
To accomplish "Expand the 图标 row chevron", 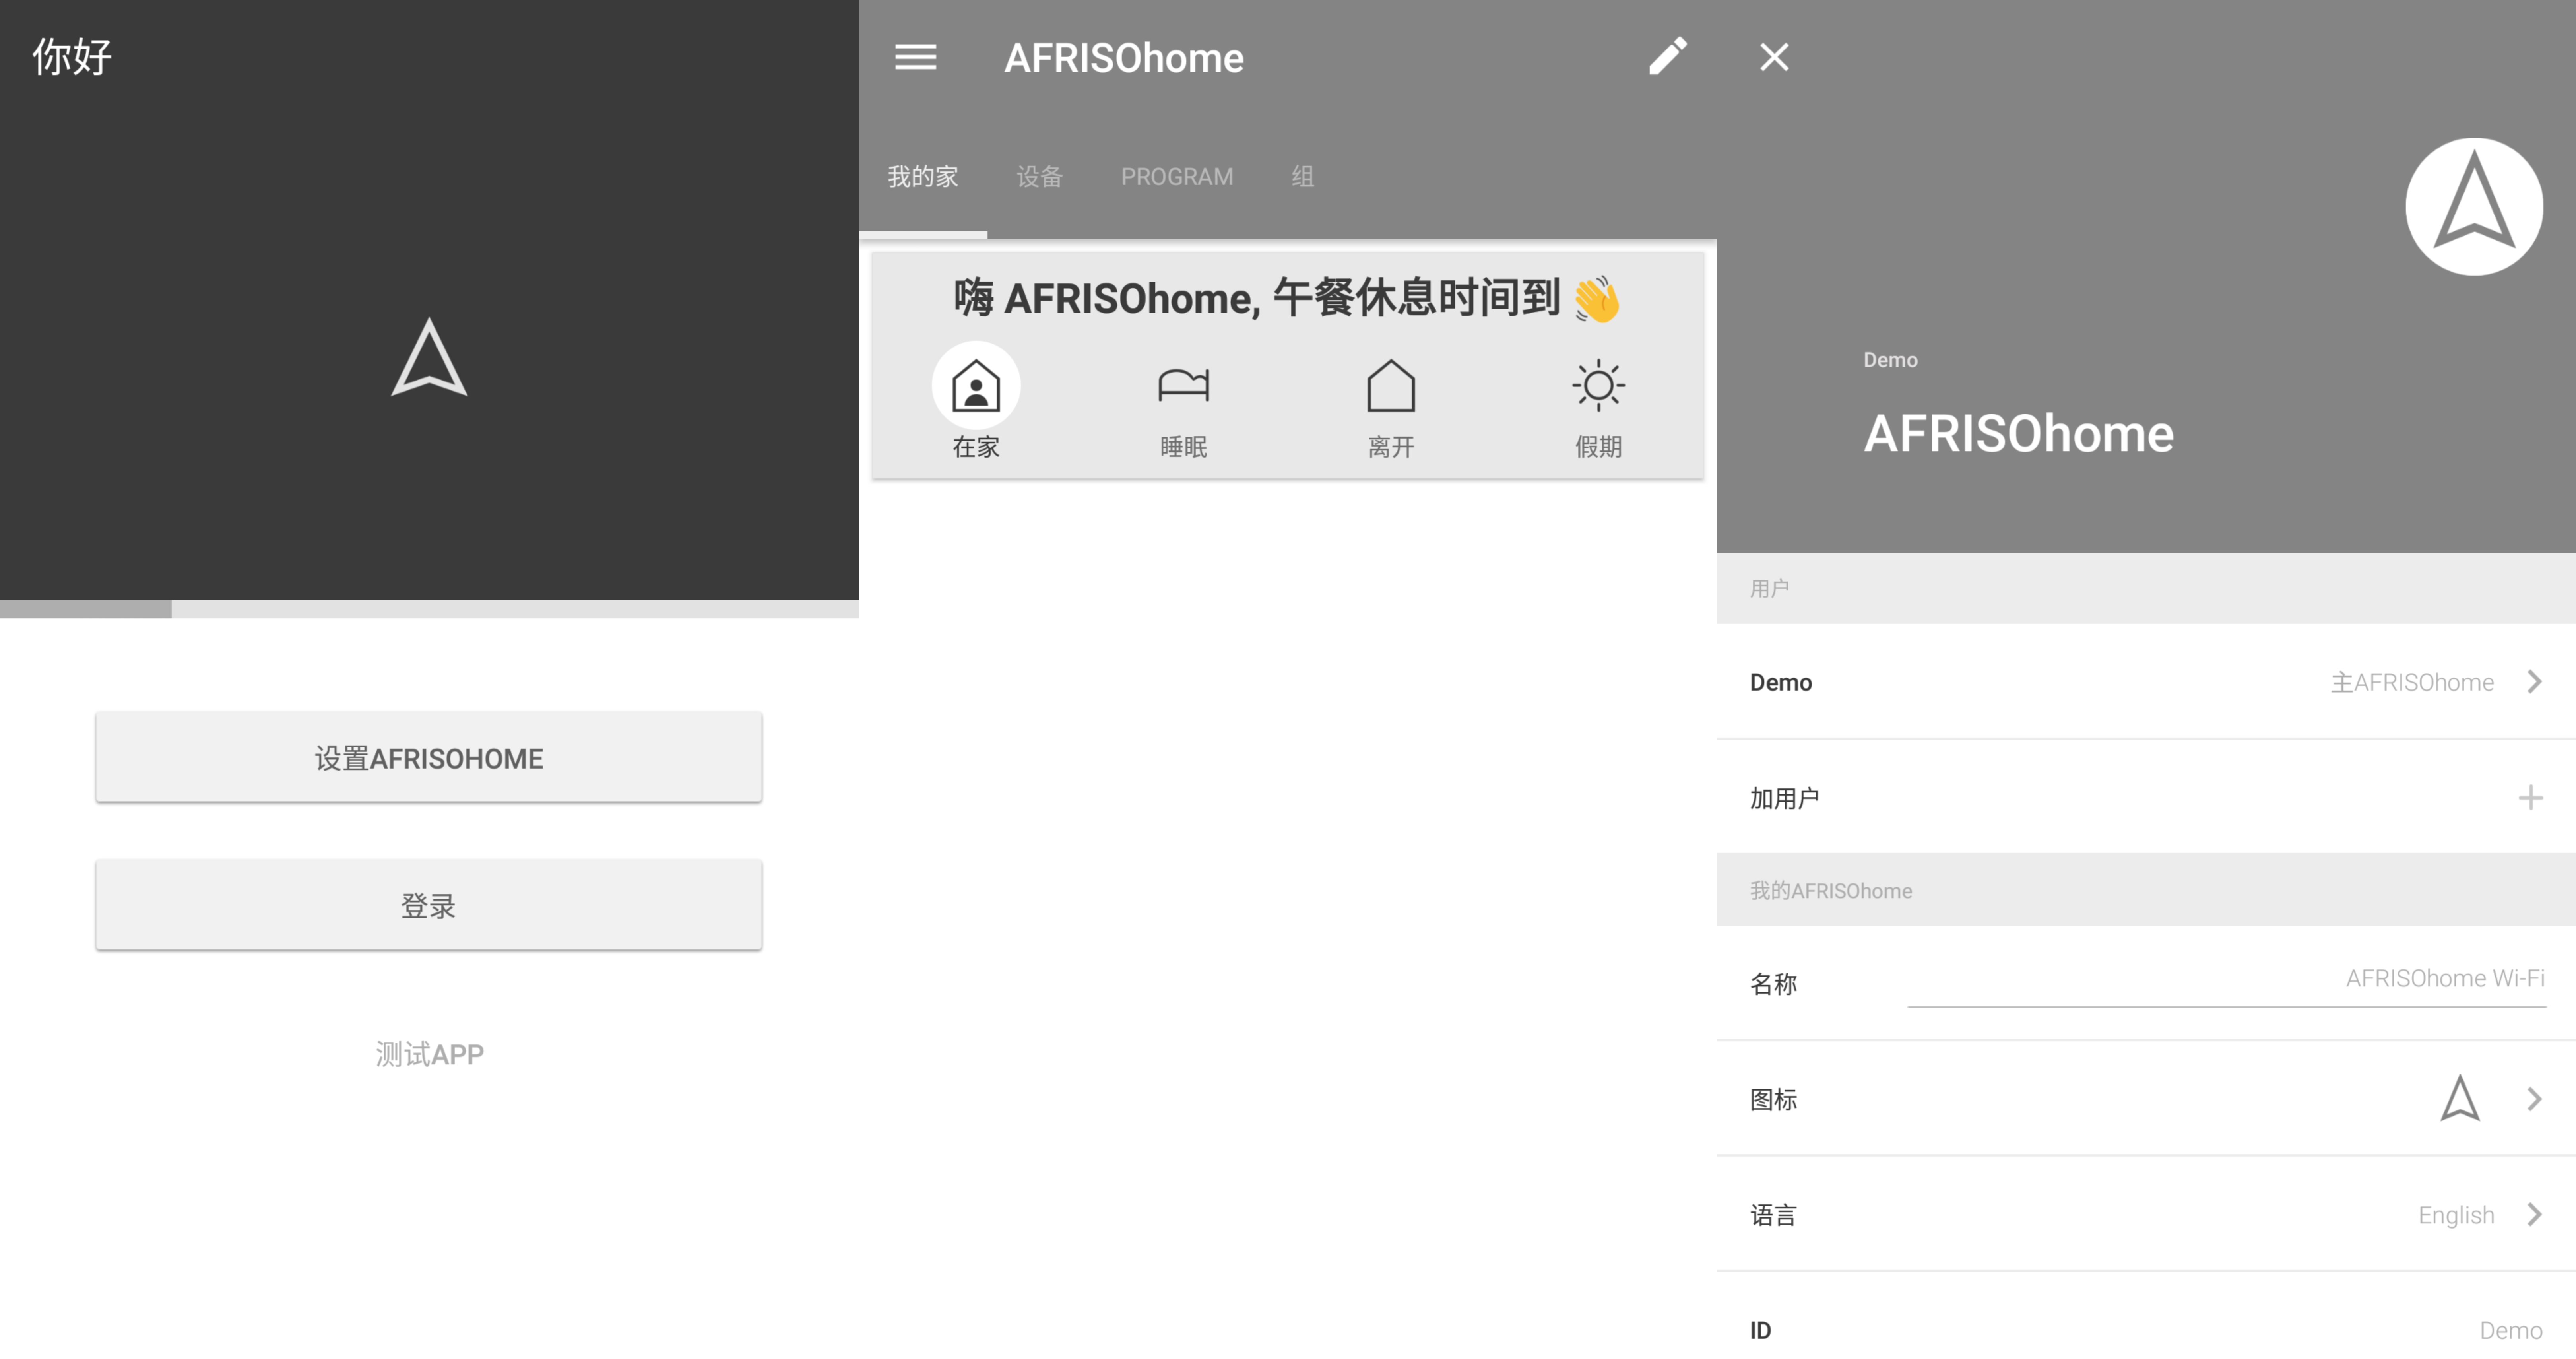I will [x=2534, y=1099].
